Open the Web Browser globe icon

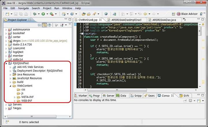[106, 14]
